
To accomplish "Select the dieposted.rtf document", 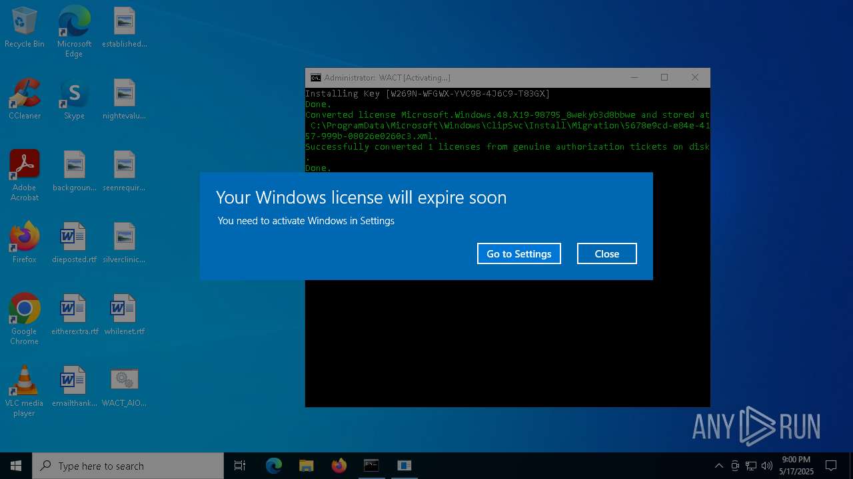I will pos(74,243).
